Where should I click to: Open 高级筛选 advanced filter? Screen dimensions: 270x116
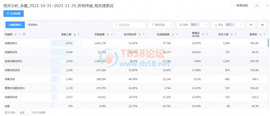click(x=158, y=25)
